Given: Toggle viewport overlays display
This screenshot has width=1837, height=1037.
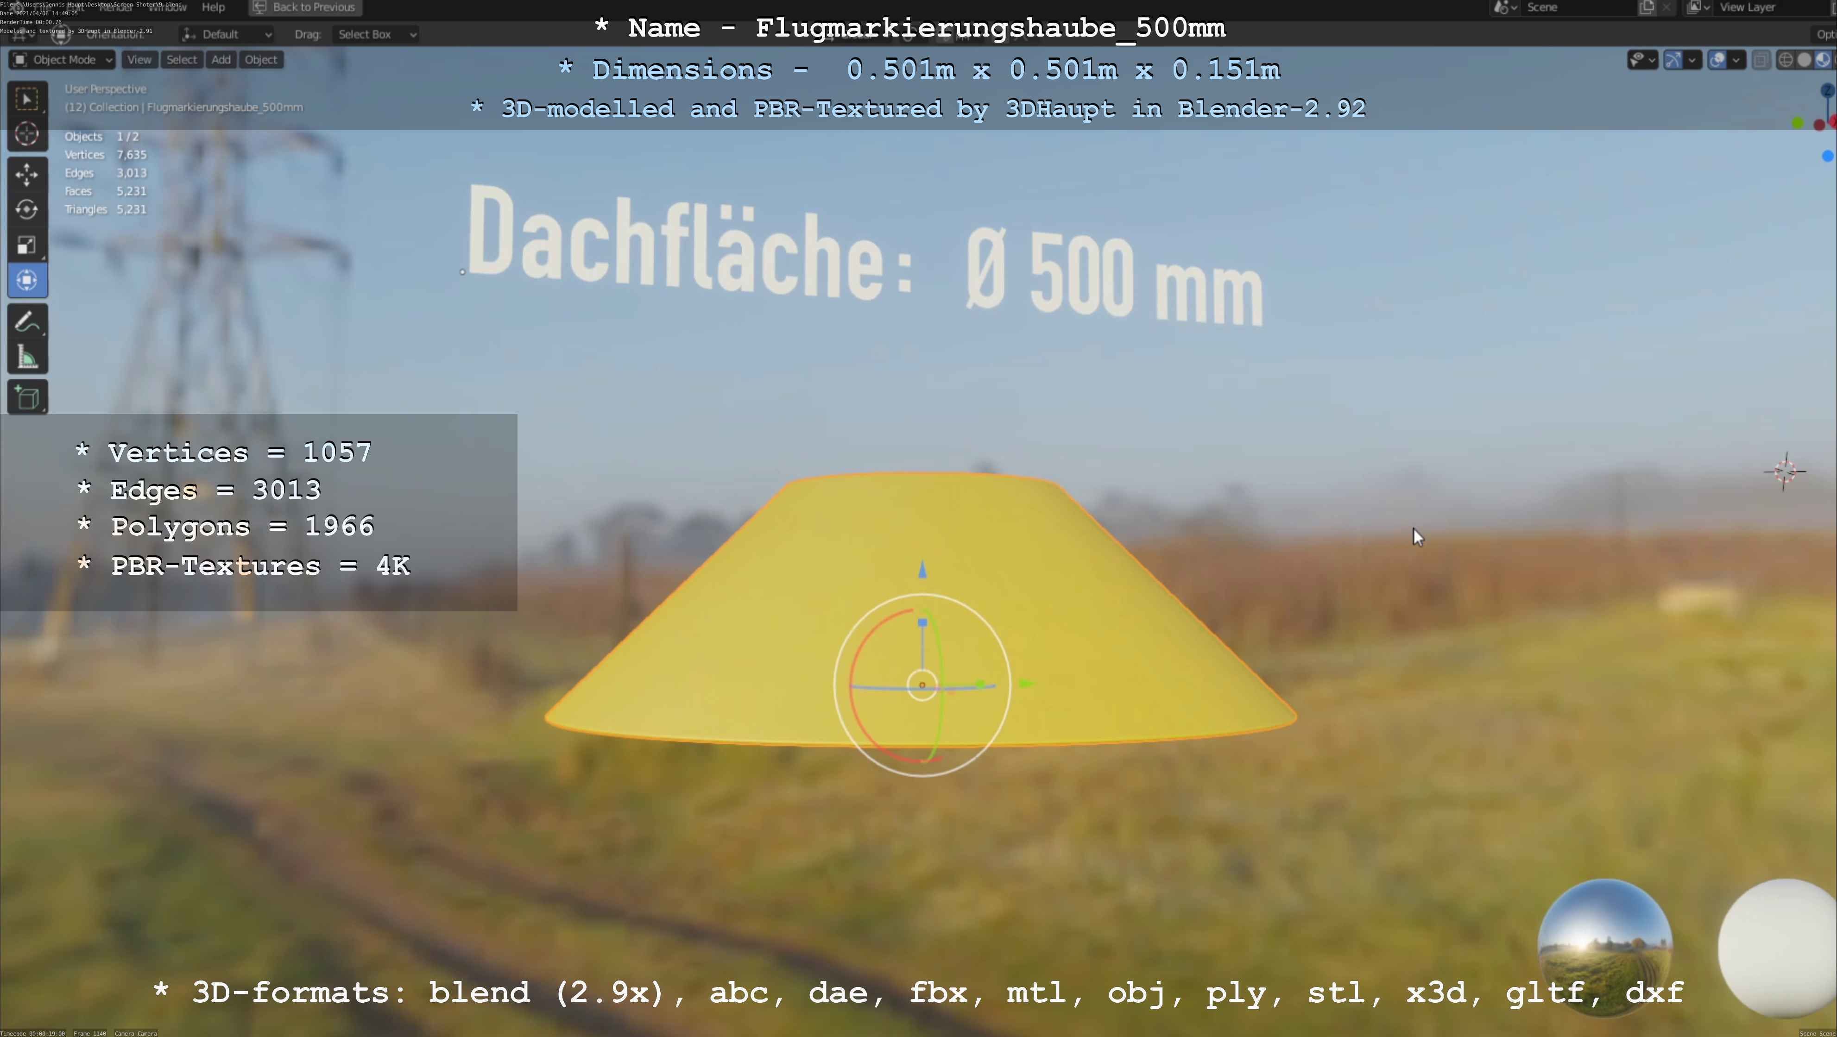Looking at the screenshot, I should (x=1717, y=60).
